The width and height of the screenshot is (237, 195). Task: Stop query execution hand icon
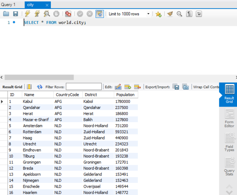[56, 14]
